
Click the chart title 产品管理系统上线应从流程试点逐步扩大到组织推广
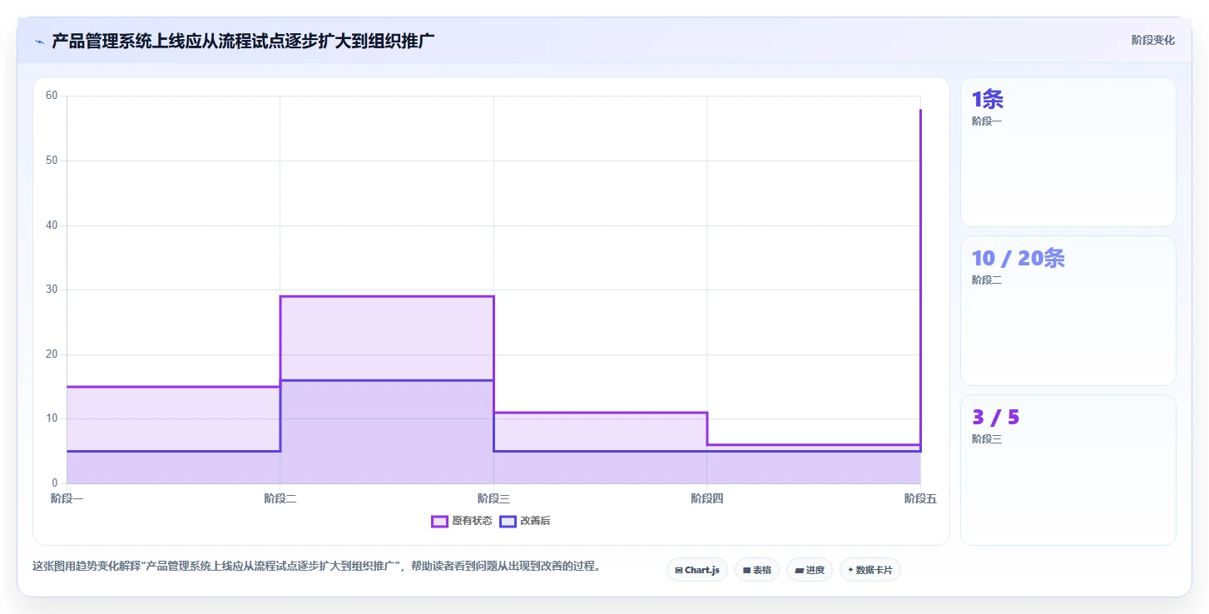click(x=244, y=41)
